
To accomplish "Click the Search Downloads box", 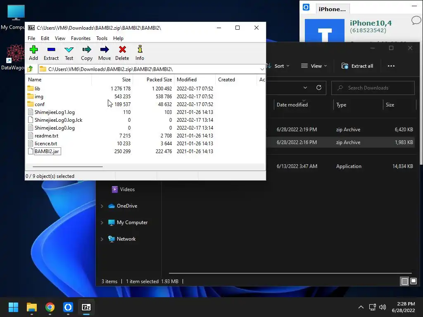I will coord(373,88).
